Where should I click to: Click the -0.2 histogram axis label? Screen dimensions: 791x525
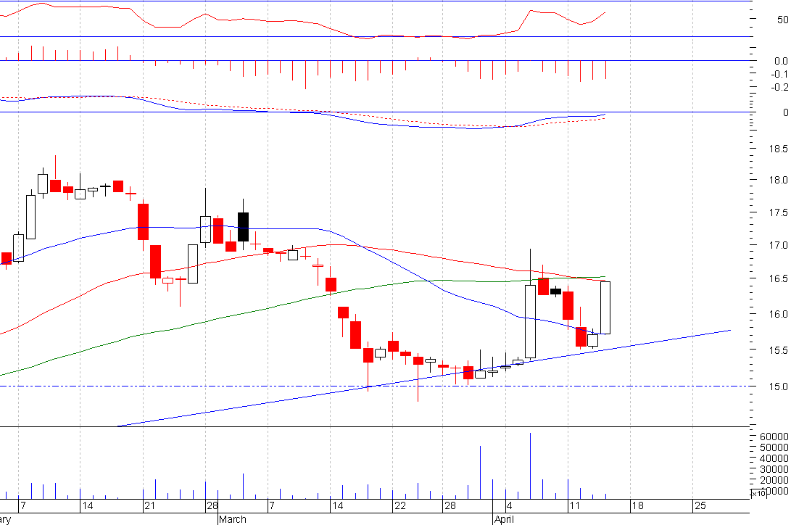pos(779,87)
